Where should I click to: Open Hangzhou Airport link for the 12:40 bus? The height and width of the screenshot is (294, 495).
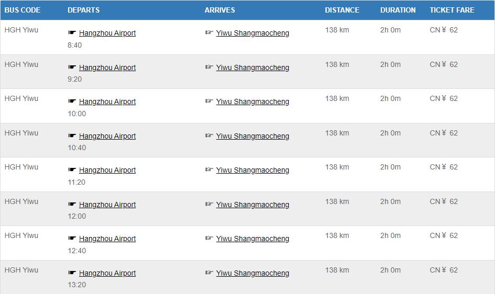tap(107, 239)
